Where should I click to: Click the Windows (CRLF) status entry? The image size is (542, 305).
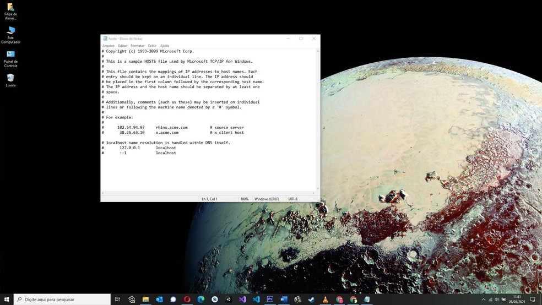pos(267,199)
